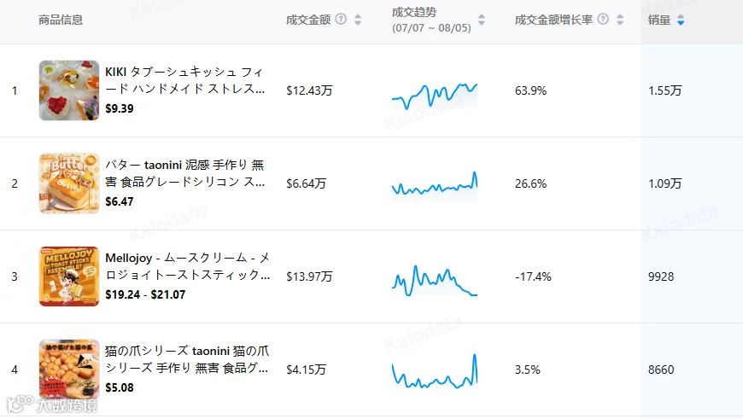This screenshot has height=419, width=743.
Task: Sort by 成交金额 using its arrow icon
Action: click(x=358, y=20)
